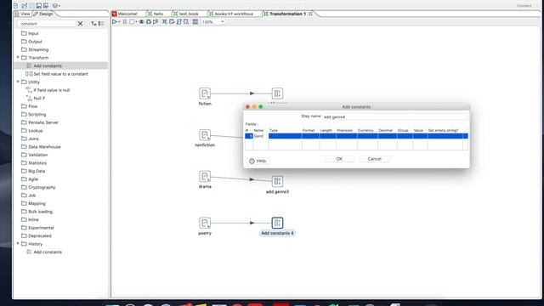Open the perspective switcher icon
Image resolution: width=544 pixels, height=306 pixels.
click(x=55, y=6)
